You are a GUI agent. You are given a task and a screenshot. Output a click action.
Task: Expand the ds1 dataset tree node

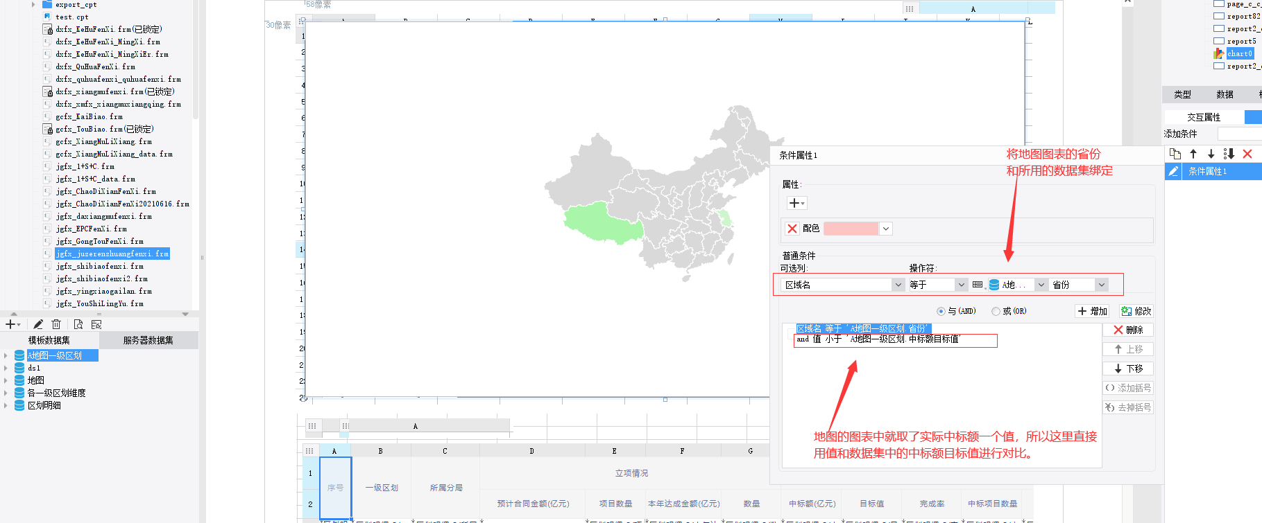(x=6, y=368)
